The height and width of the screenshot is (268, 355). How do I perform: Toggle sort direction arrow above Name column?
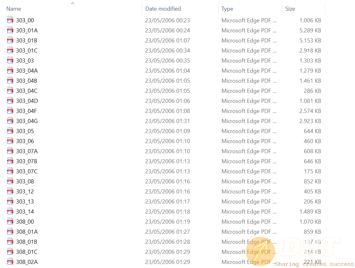tap(73, 3)
